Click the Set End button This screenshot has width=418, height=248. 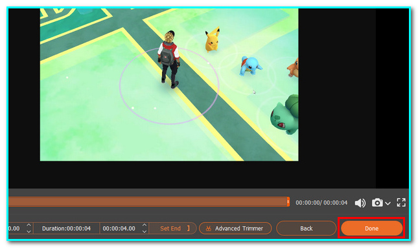tap(172, 229)
